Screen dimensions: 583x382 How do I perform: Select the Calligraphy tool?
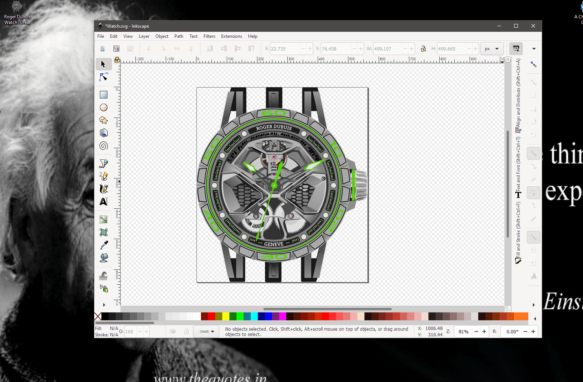click(x=104, y=189)
